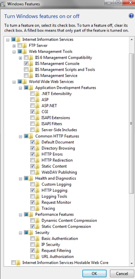Select the Default Document row label
This screenshot has height=279, width=135.
click(x=58, y=142)
